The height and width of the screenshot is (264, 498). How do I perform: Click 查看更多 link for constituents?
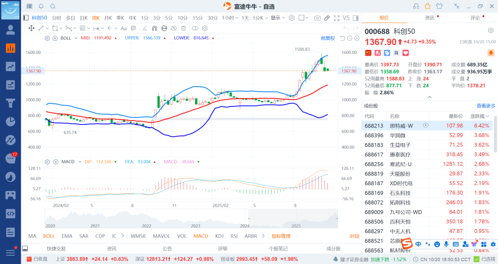pyautogui.click(x=486, y=106)
